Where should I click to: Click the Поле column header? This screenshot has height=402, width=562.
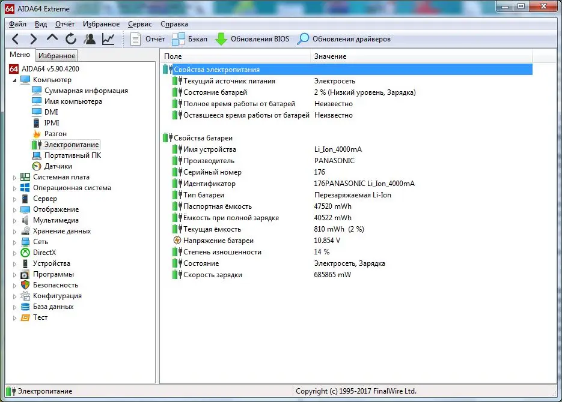pyautogui.click(x=236, y=56)
